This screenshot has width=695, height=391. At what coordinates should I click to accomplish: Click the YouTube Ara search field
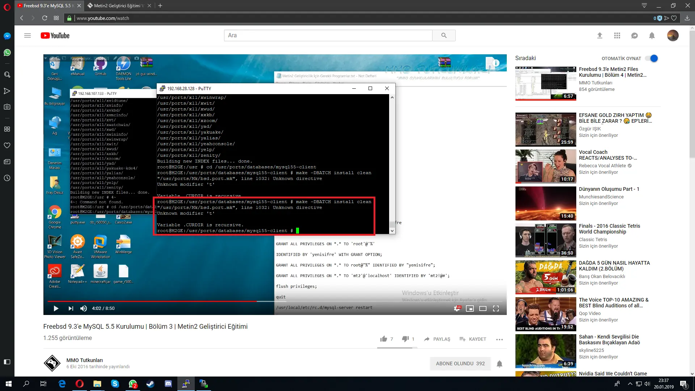[x=328, y=35]
